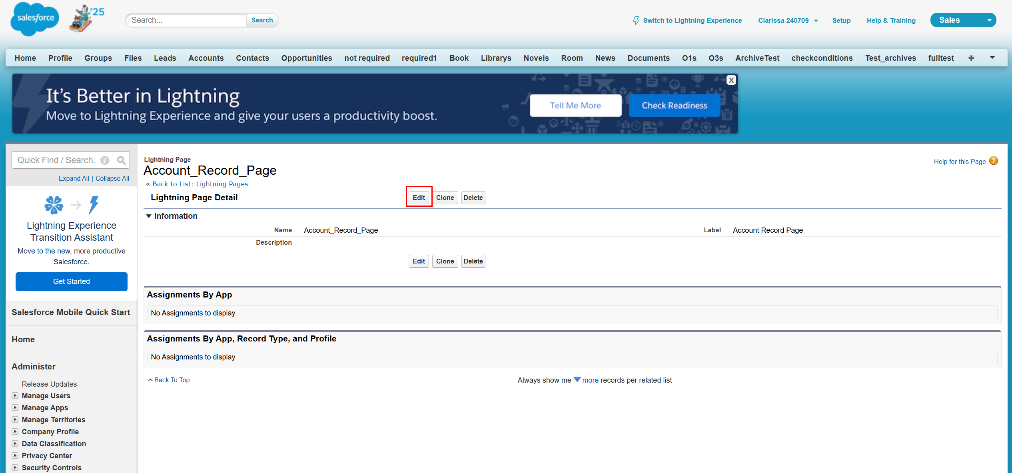Click the orange help question mark icon
Viewport: 1012px width, 473px height.
[x=994, y=161]
